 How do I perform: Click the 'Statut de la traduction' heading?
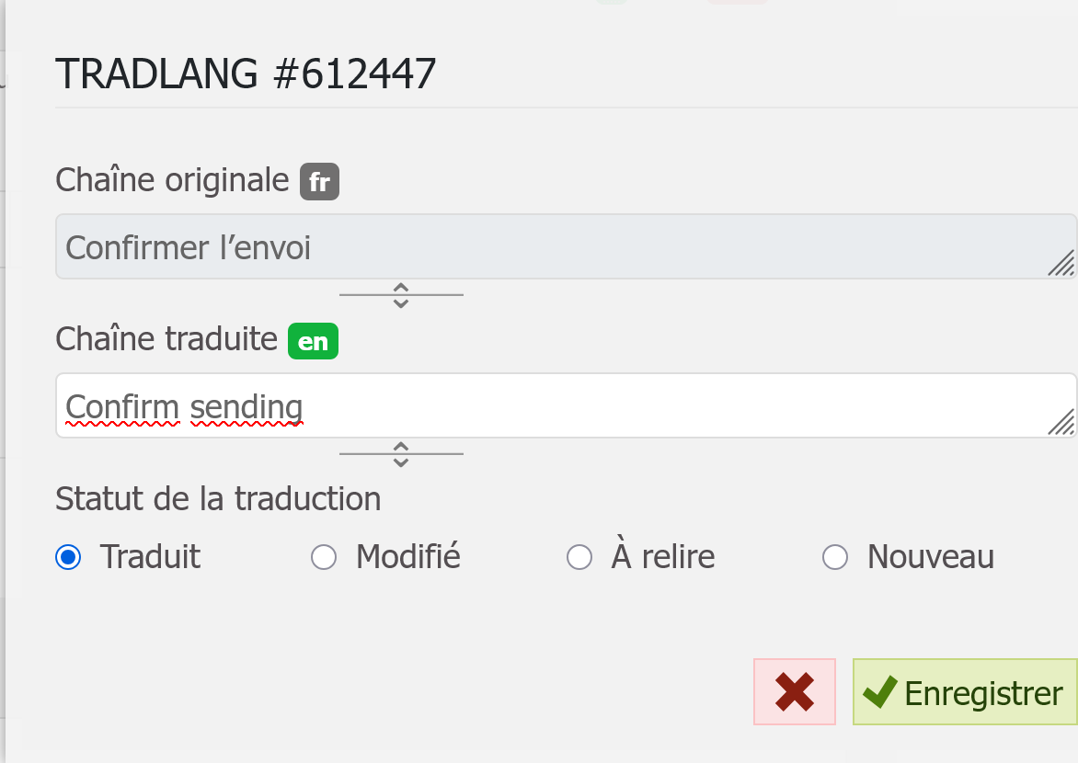tap(218, 499)
